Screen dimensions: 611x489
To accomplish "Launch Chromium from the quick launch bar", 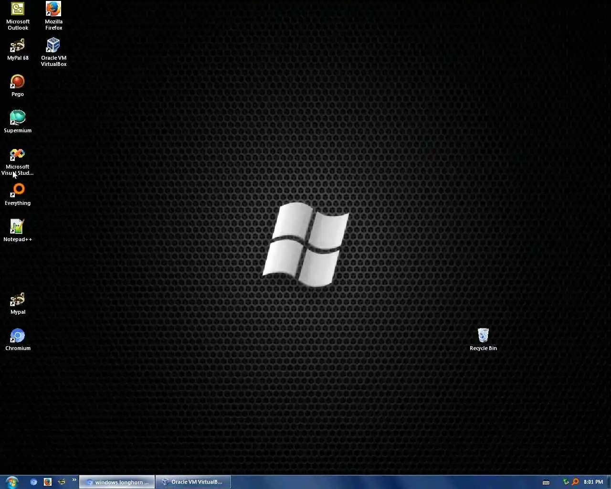I will pos(33,482).
